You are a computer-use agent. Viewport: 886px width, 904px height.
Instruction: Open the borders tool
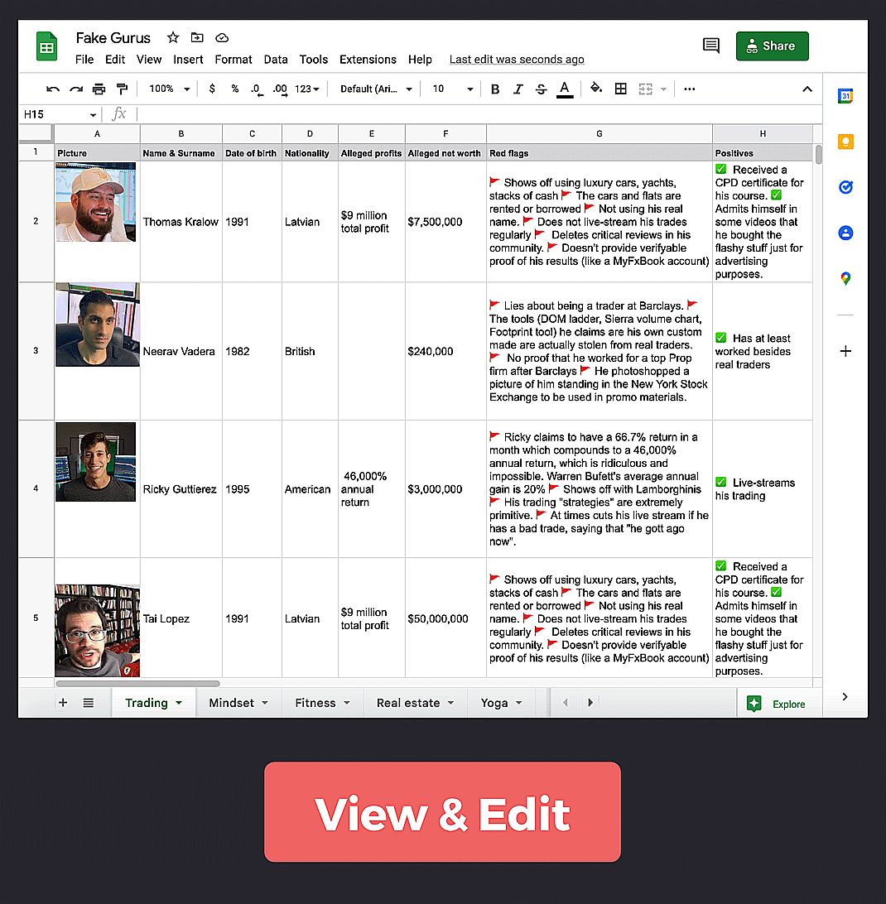pyautogui.click(x=621, y=89)
